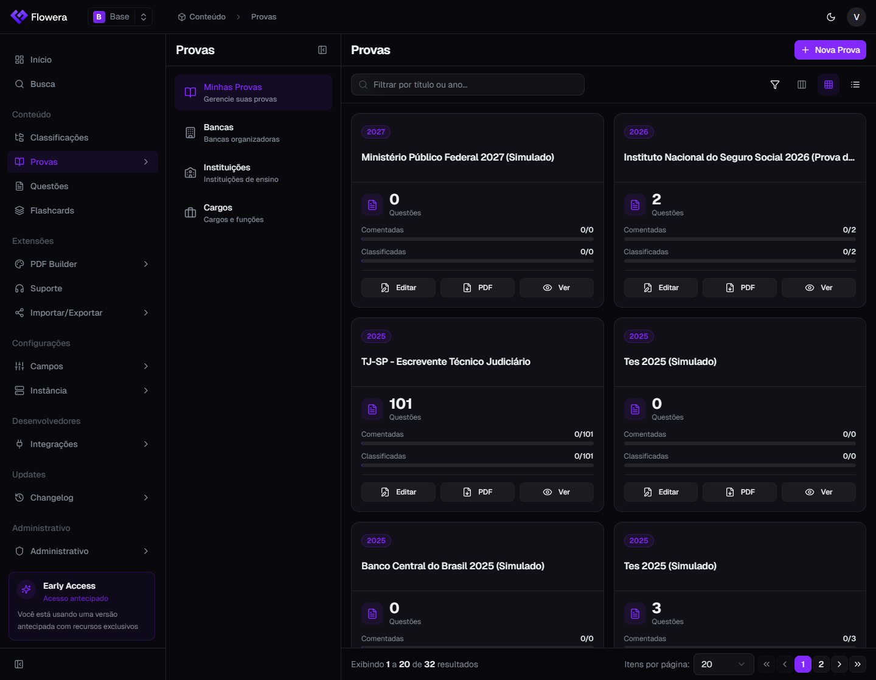Open Itens por página dropdown
Viewport: 876px width, 680px height.
point(724,664)
